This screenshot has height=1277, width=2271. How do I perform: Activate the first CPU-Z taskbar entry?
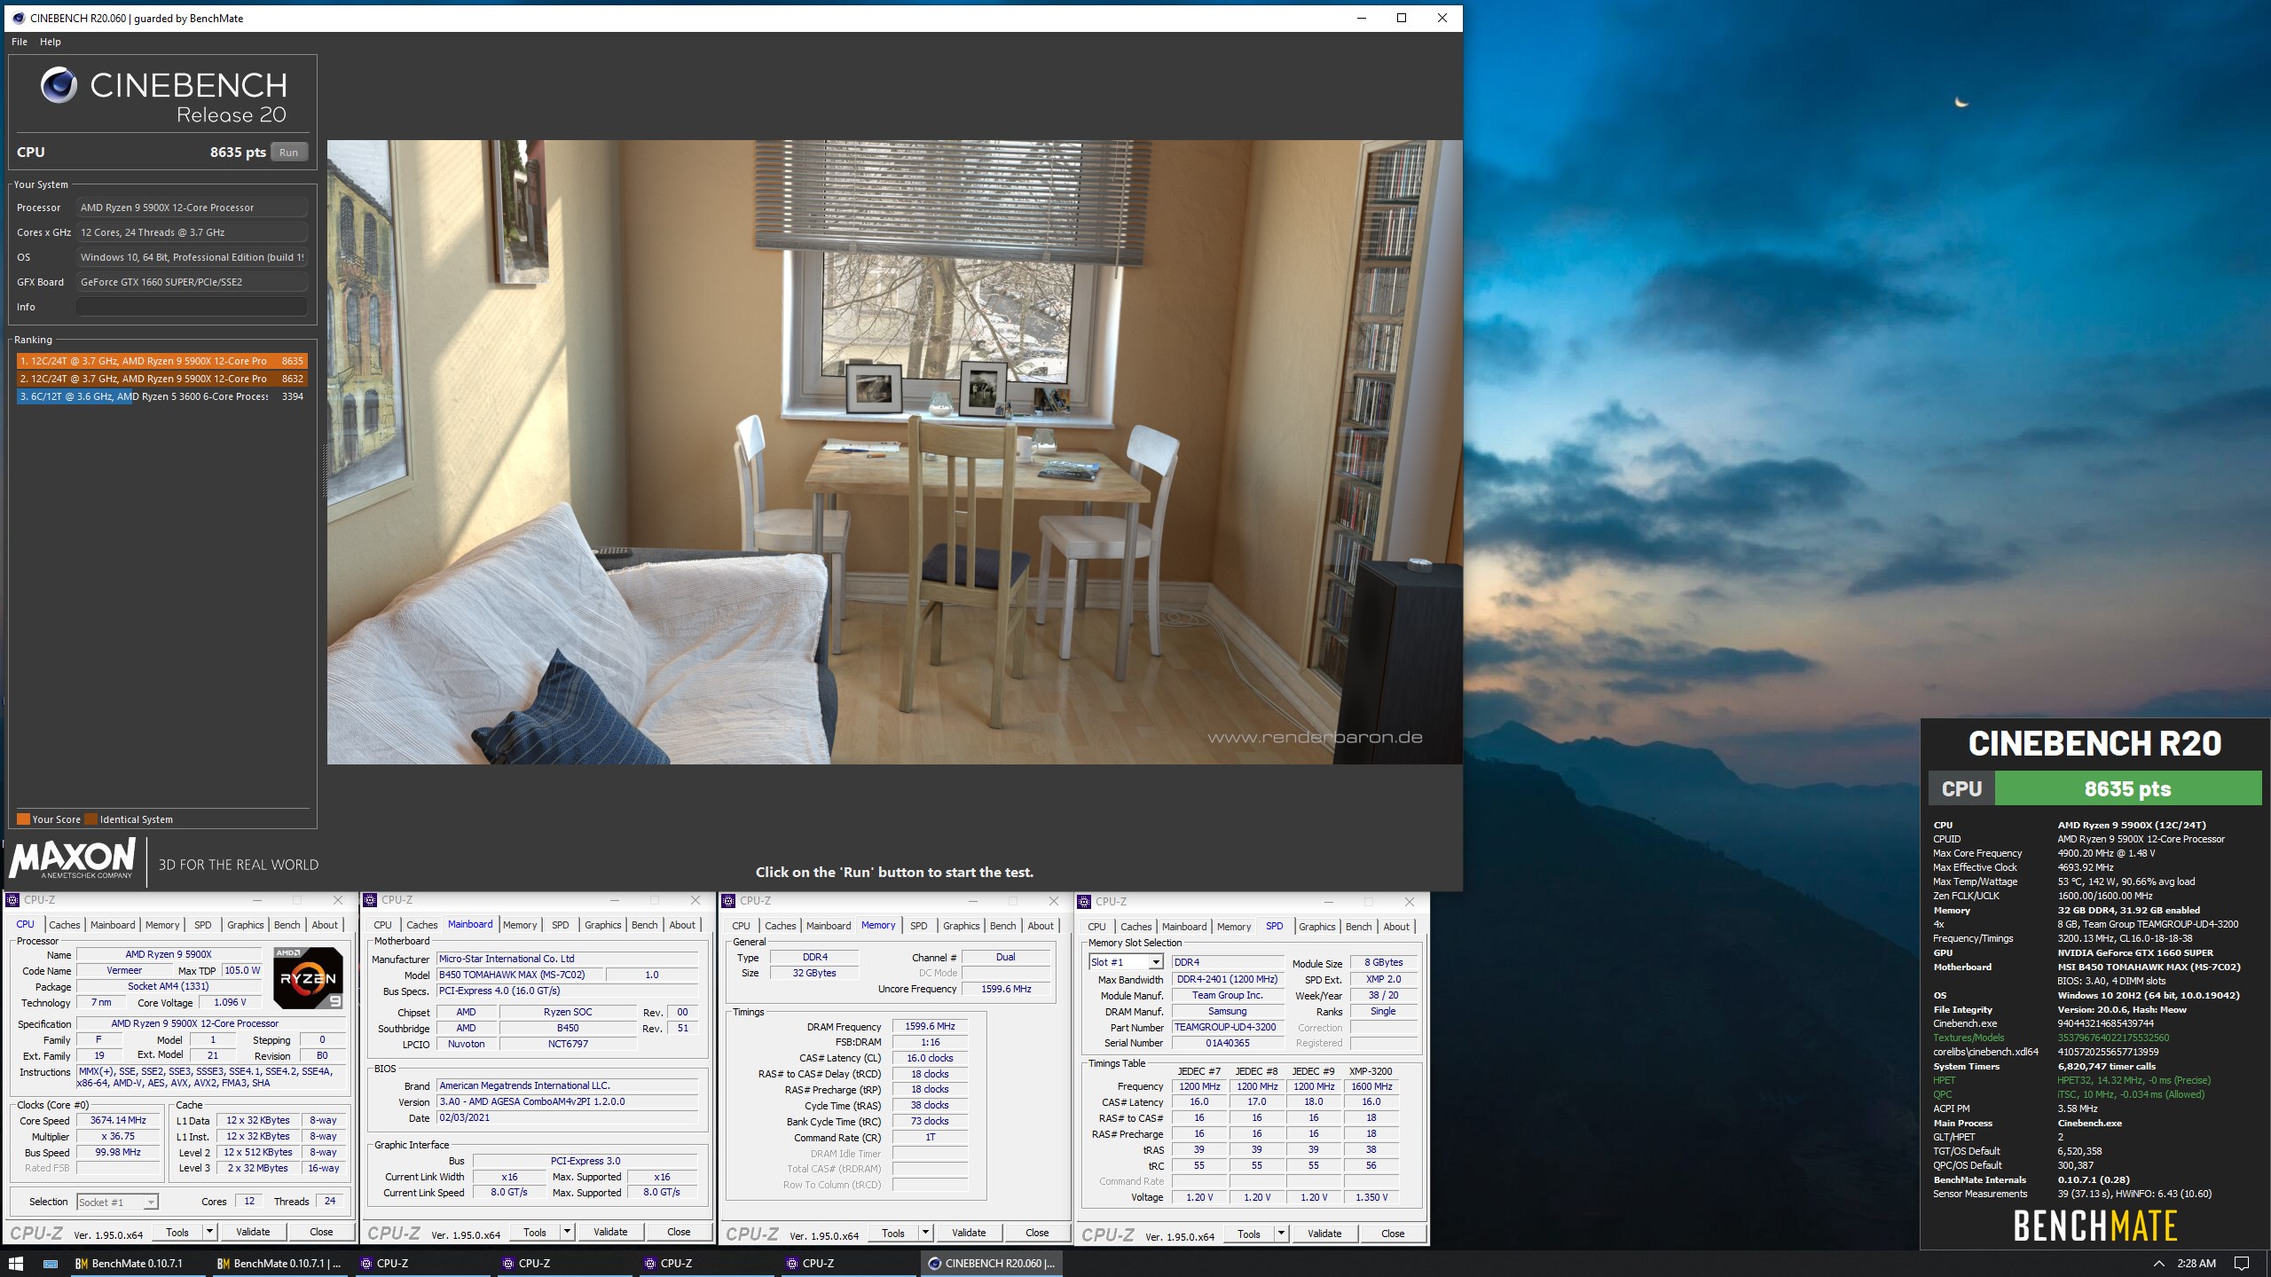pyautogui.click(x=424, y=1264)
